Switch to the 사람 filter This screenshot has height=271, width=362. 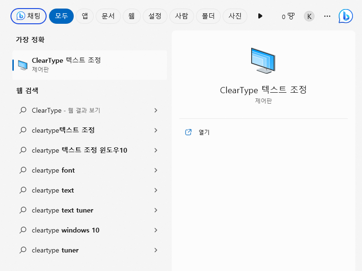181,16
